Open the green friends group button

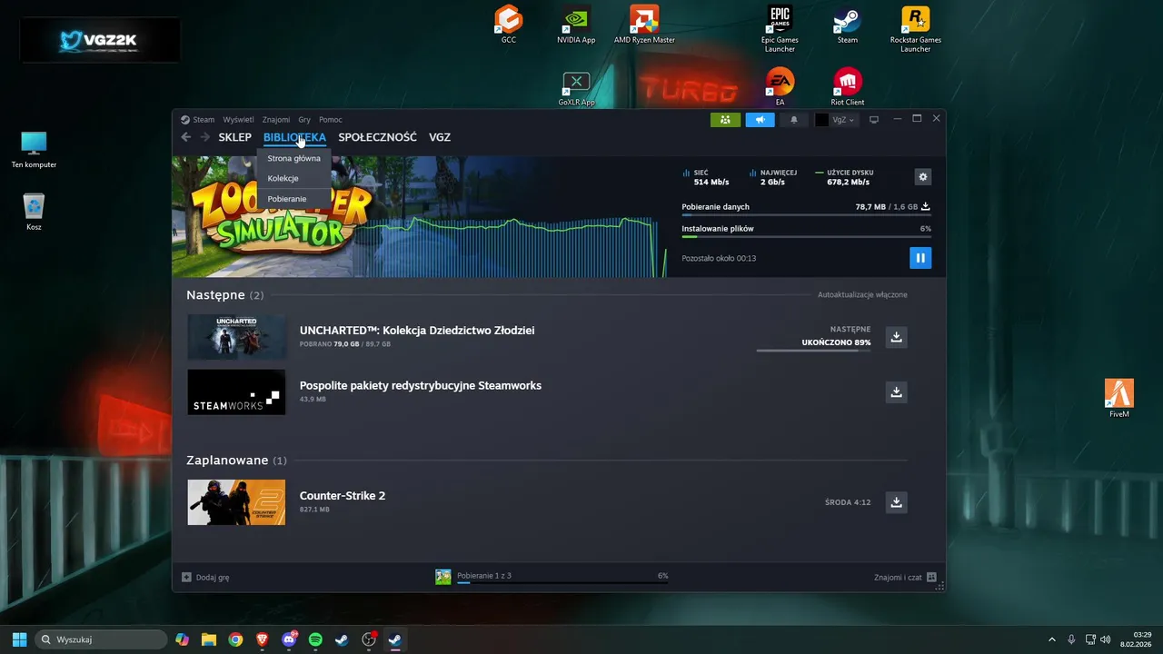tap(725, 120)
